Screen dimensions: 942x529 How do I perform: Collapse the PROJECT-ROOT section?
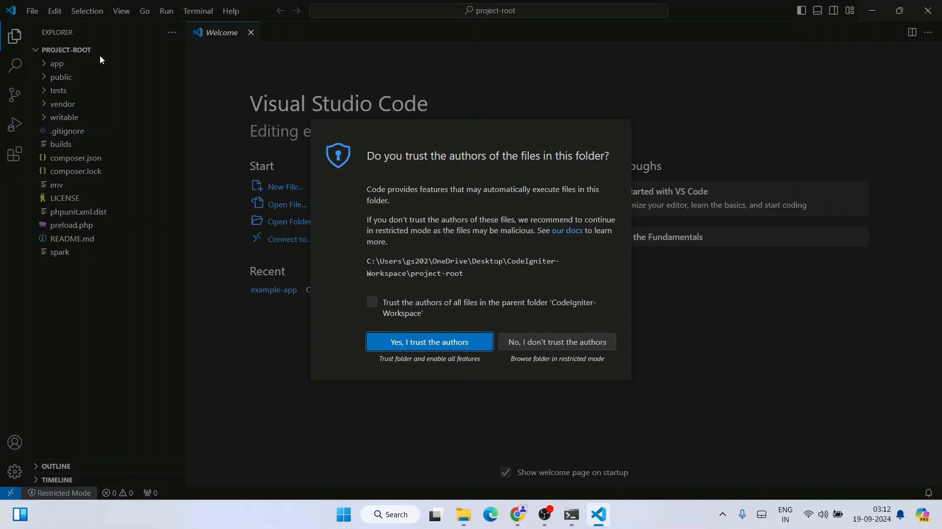coord(66,50)
